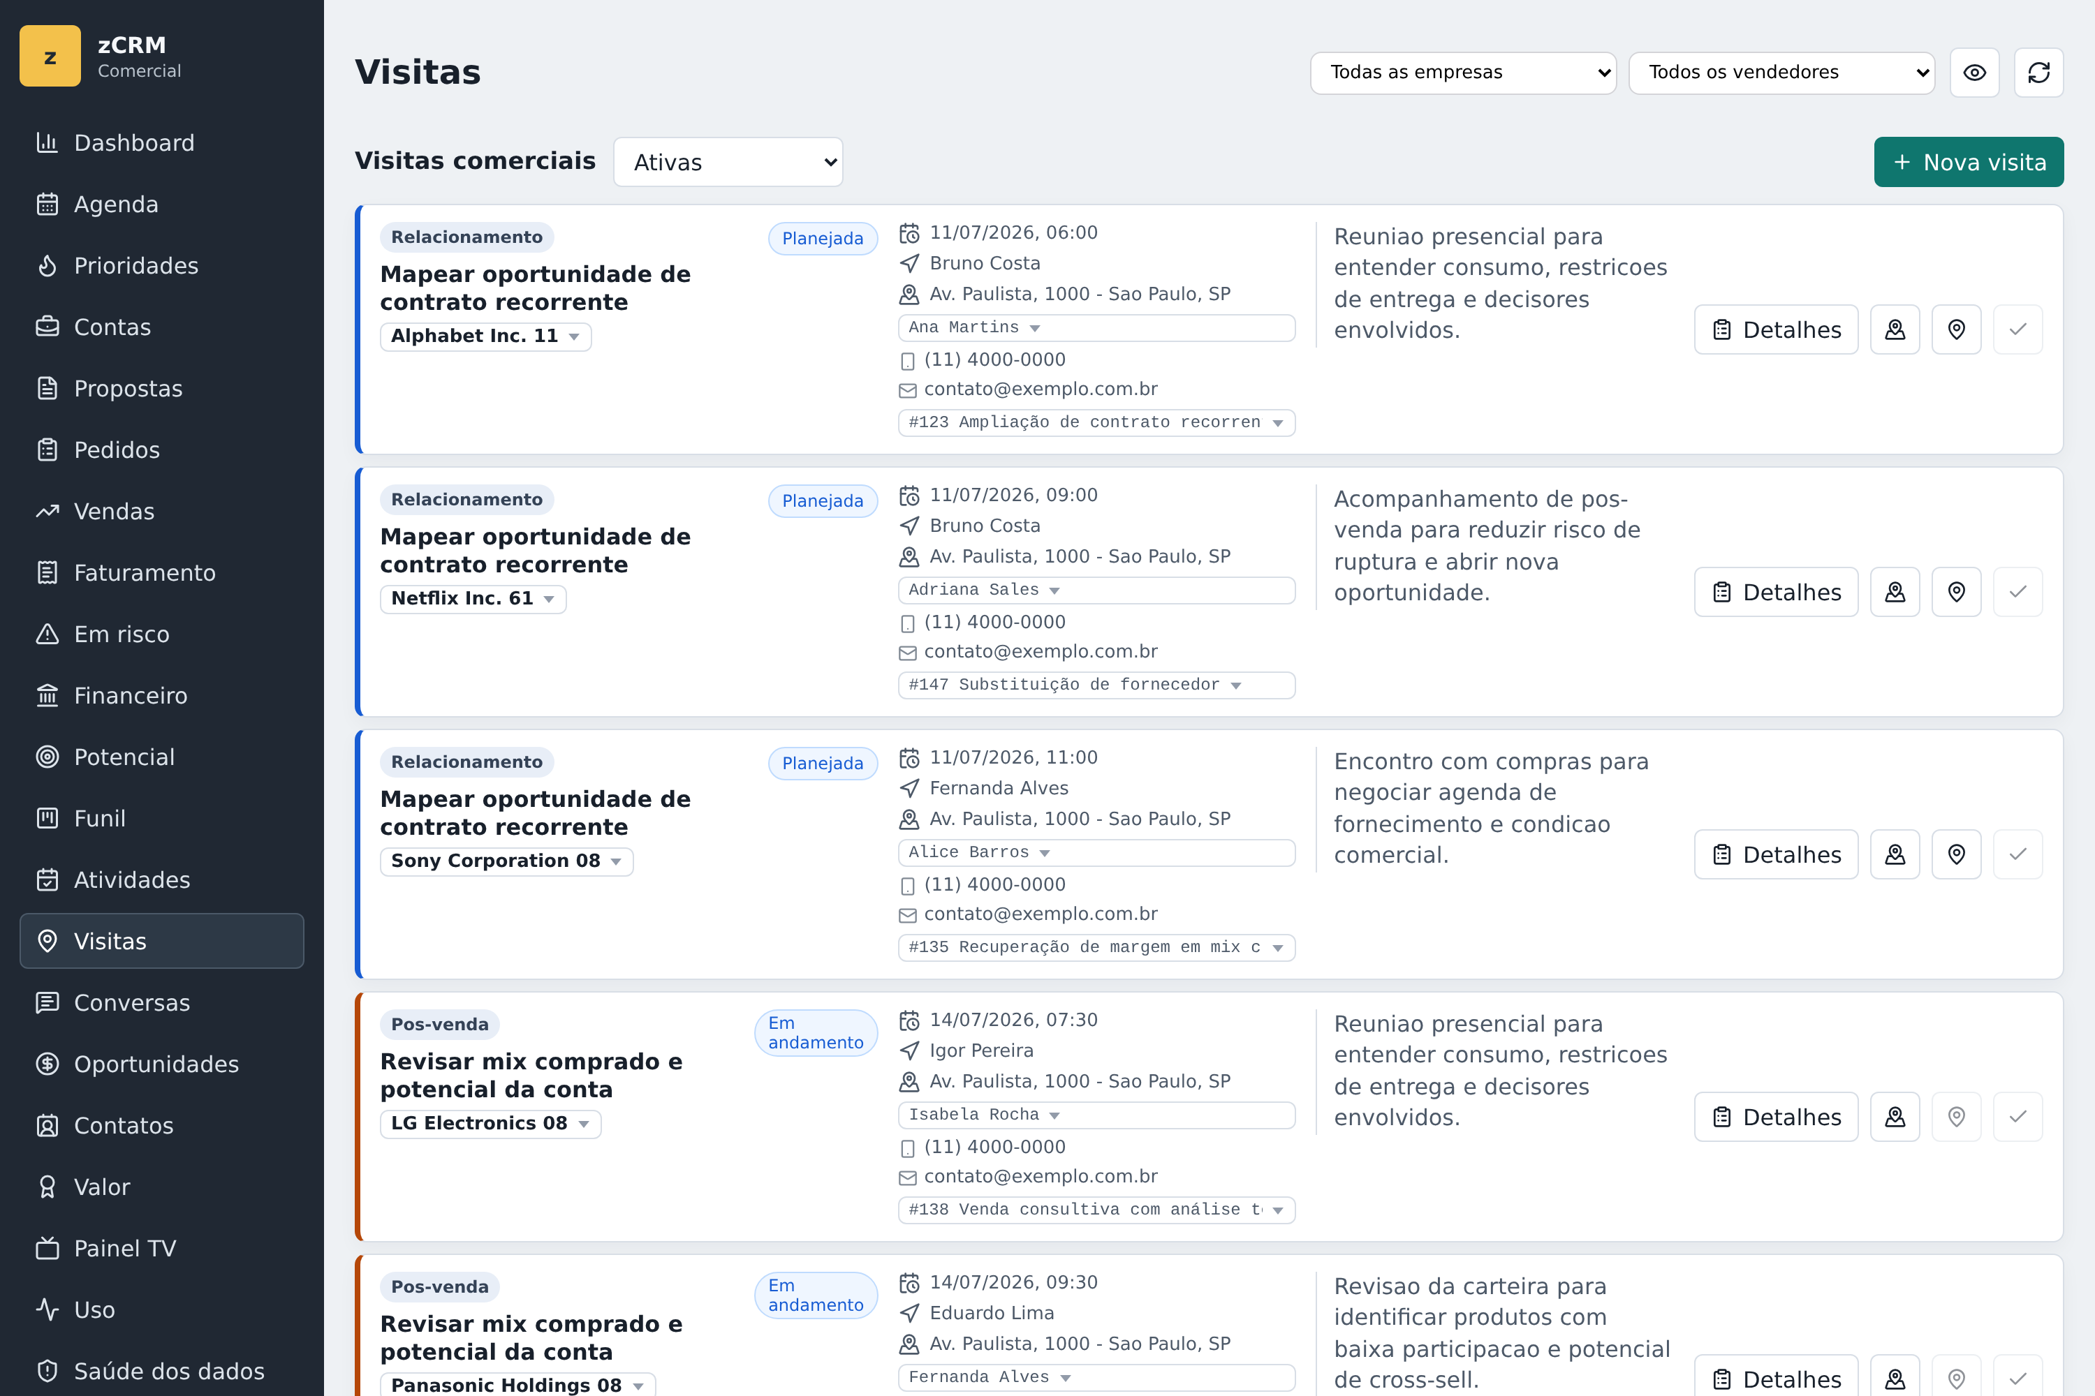2095x1396 pixels.
Task: Open the Todas as empresas dropdown
Action: tap(1462, 72)
